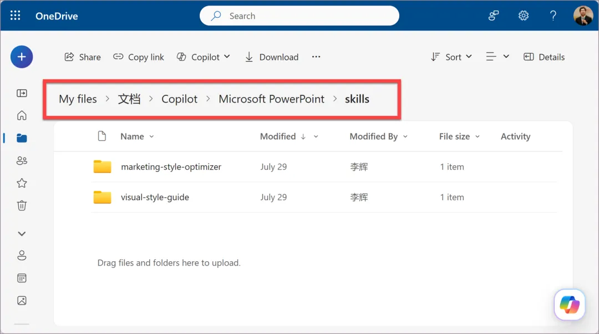Open the Copilot toolbar dropdown

[204, 57]
